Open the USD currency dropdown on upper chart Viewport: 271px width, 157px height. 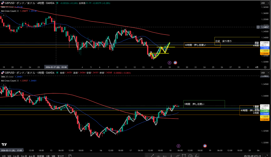(263, 3)
